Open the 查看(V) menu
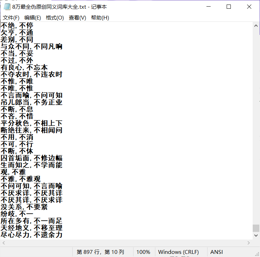Image resolution: width=260 pixels, height=257 pixels. click(77, 18)
